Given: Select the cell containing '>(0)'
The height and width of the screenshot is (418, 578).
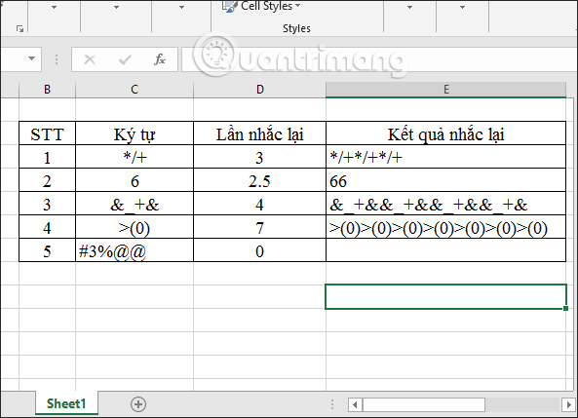Looking at the screenshot, I should [x=135, y=227].
